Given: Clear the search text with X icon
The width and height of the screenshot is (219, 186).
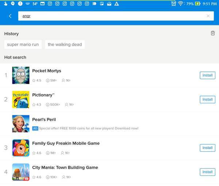Looking at the screenshot, I should (x=208, y=16).
